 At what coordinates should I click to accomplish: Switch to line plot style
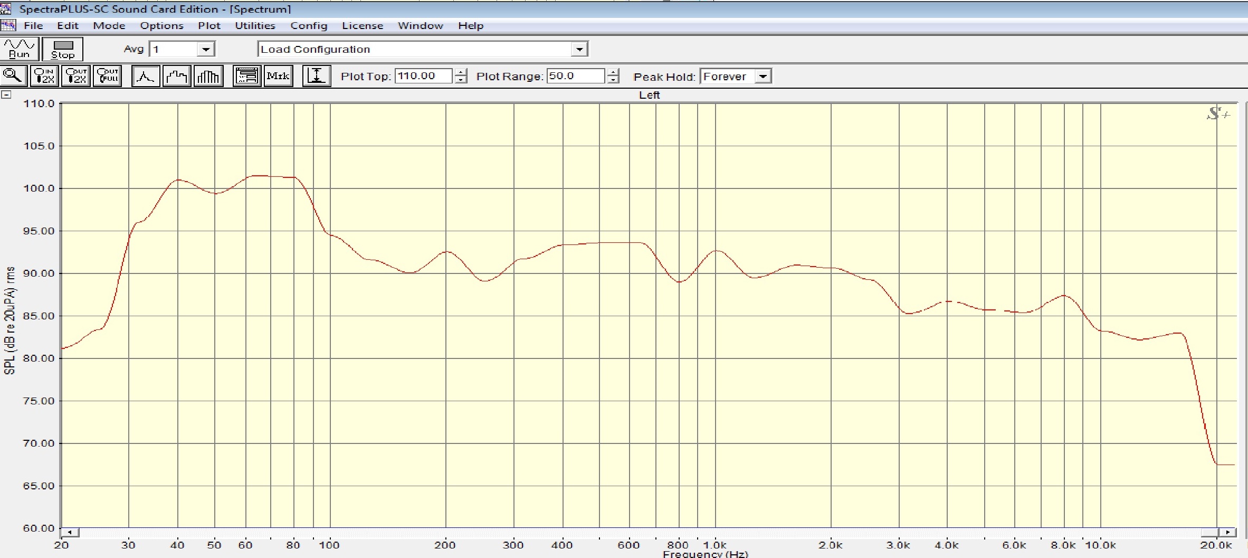pyautogui.click(x=145, y=76)
